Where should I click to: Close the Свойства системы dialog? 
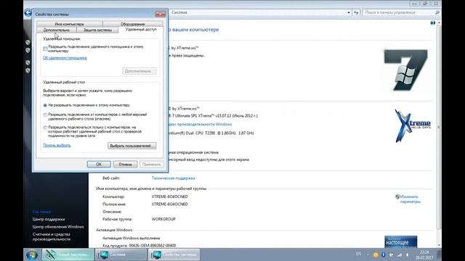(160, 14)
